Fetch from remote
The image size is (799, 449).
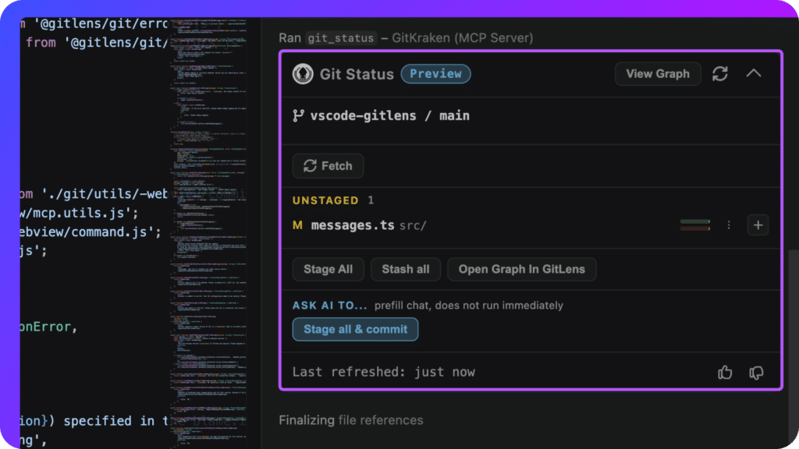[x=328, y=166]
